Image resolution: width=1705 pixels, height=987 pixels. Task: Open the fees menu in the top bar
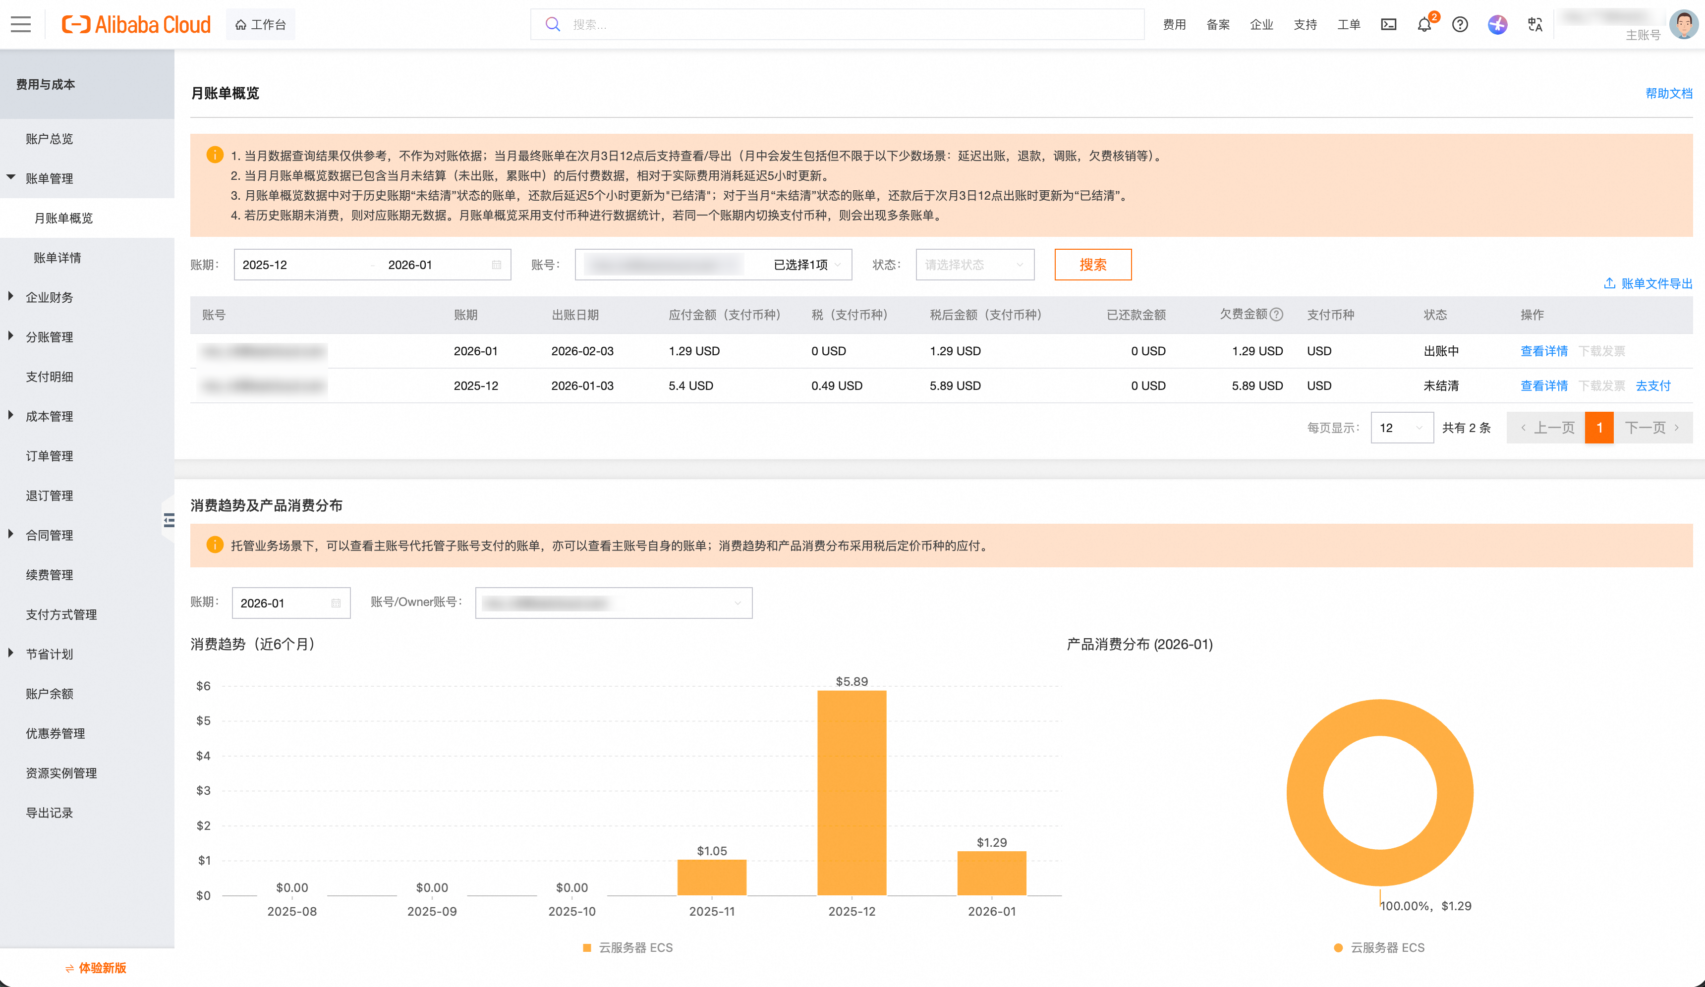[x=1174, y=24]
